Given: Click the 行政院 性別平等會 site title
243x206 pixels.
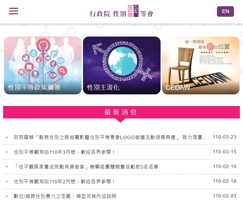Looking at the screenshot, I should pos(121,11).
